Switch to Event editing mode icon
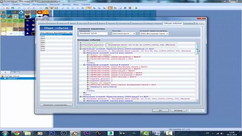The height and width of the screenshot is (136, 242). click(51, 8)
